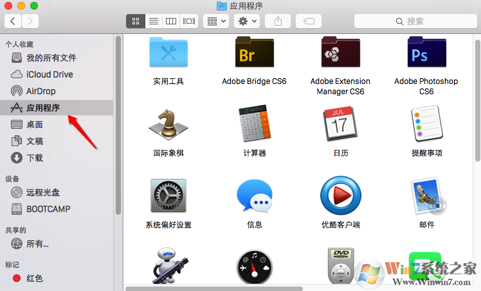The image size is (481, 291).
Task: Open AirDrop in sidebar
Action: pyautogui.click(x=57, y=91)
